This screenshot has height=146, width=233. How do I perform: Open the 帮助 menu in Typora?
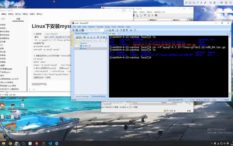[x=39, y=14]
